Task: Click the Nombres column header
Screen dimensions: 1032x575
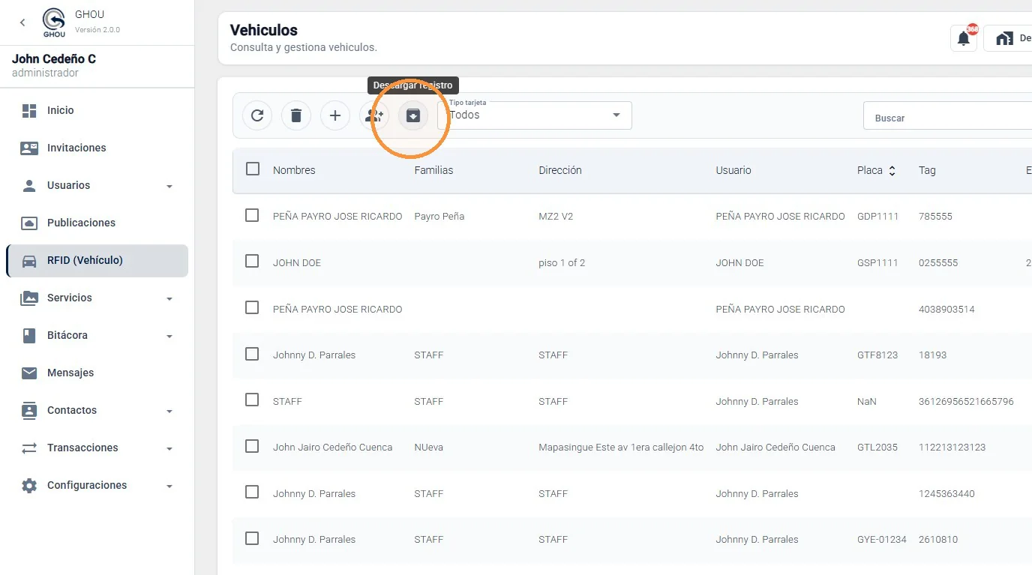Action: click(x=294, y=170)
